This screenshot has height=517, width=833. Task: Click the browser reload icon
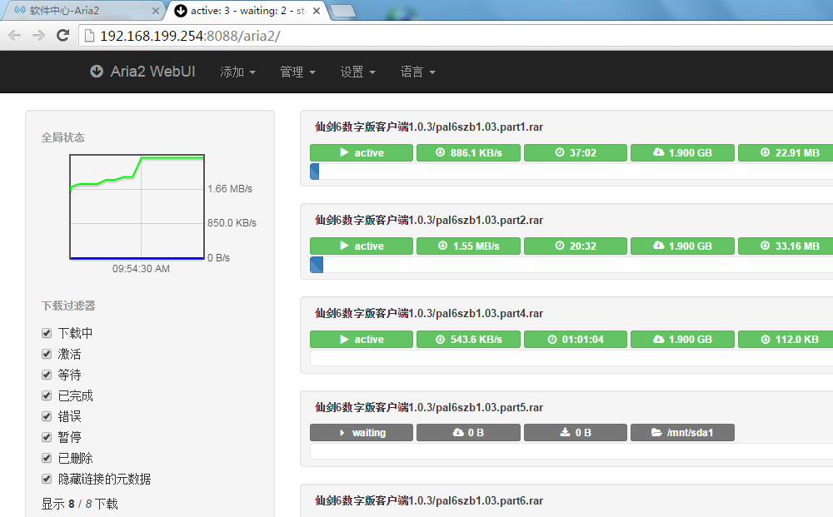[62, 35]
